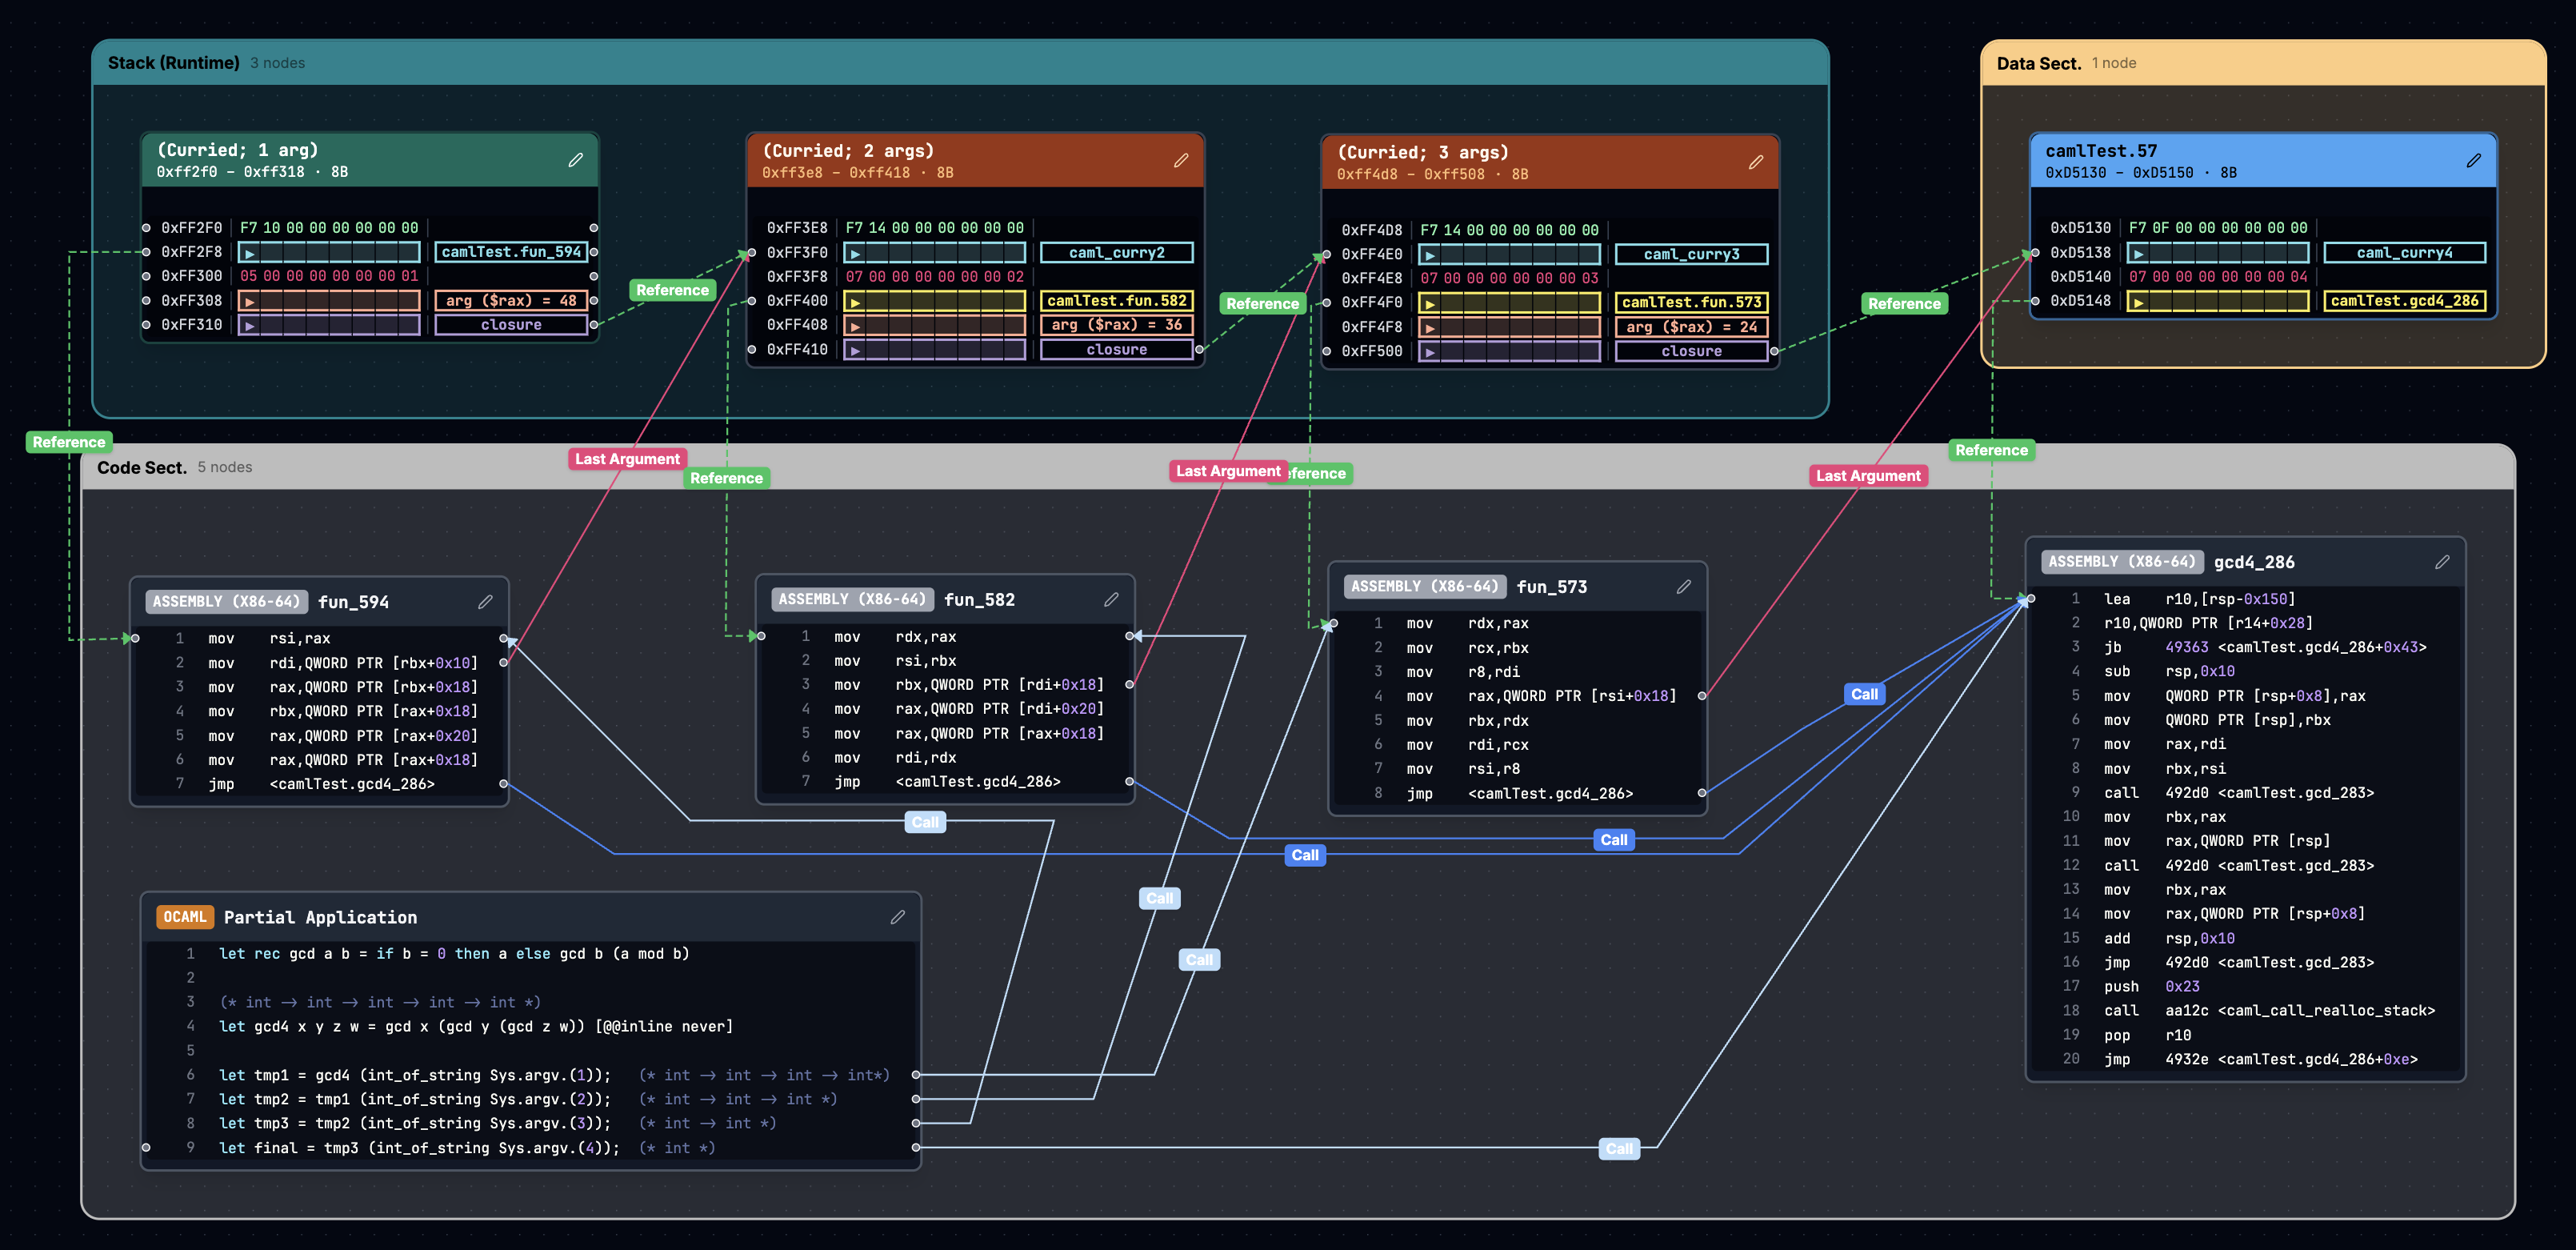This screenshot has height=1250, width=2576.
Task: Click the pointer arrow in the 0xFF2F8 row
Action: [x=250, y=253]
